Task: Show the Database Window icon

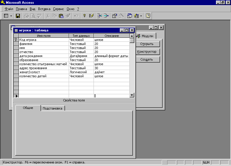Action: (129, 16)
